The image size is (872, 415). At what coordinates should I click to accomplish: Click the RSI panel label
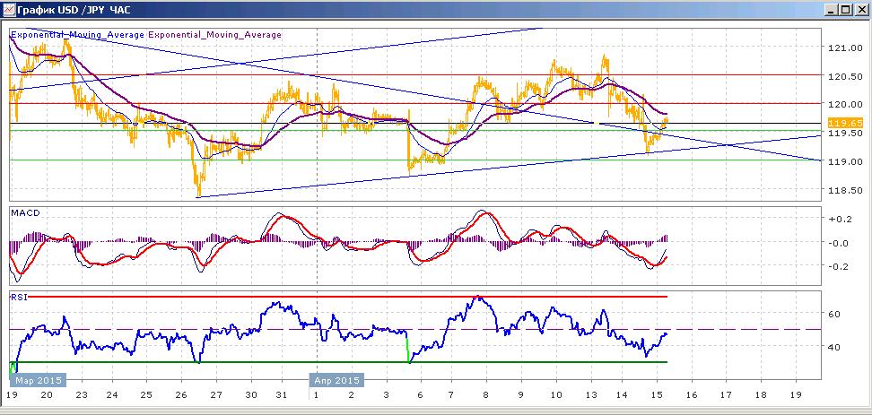[18, 298]
